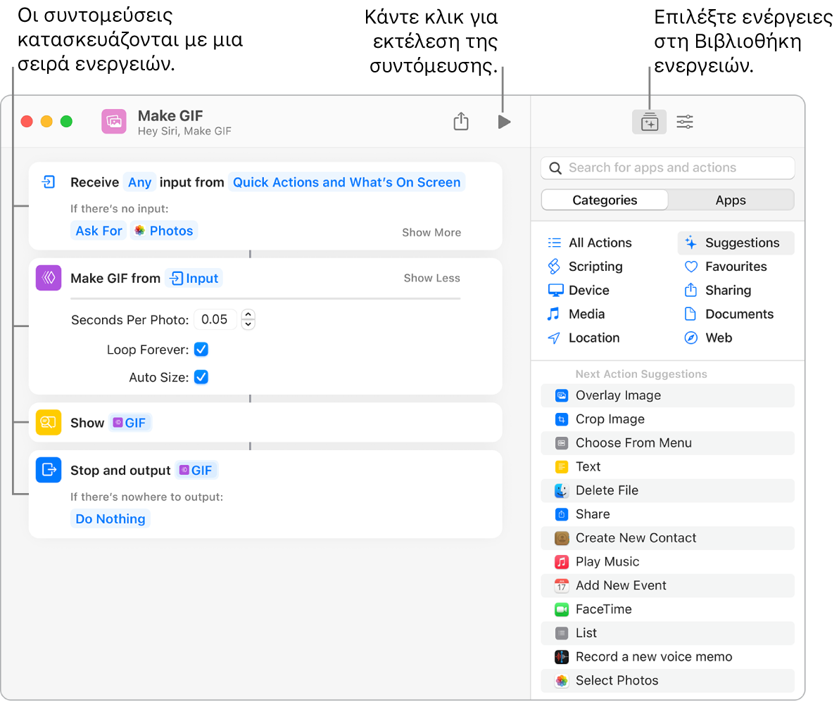839x702 pixels.
Task: Click the Share shortcut icon in toolbar
Action: (460, 122)
